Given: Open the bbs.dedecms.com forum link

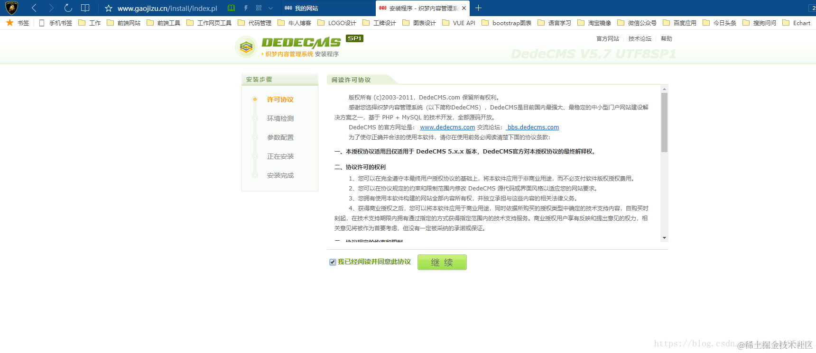Looking at the screenshot, I should click(x=533, y=127).
